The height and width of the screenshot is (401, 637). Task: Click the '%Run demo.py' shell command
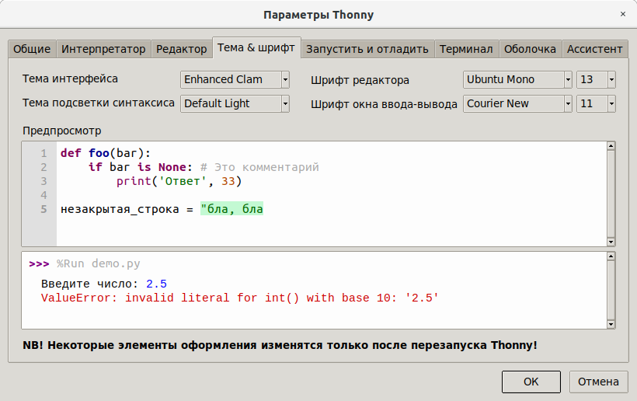[99, 263]
